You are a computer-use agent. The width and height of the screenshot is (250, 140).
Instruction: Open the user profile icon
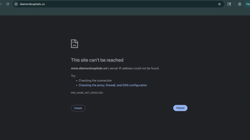pyautogui.click(x=240, y=4)
